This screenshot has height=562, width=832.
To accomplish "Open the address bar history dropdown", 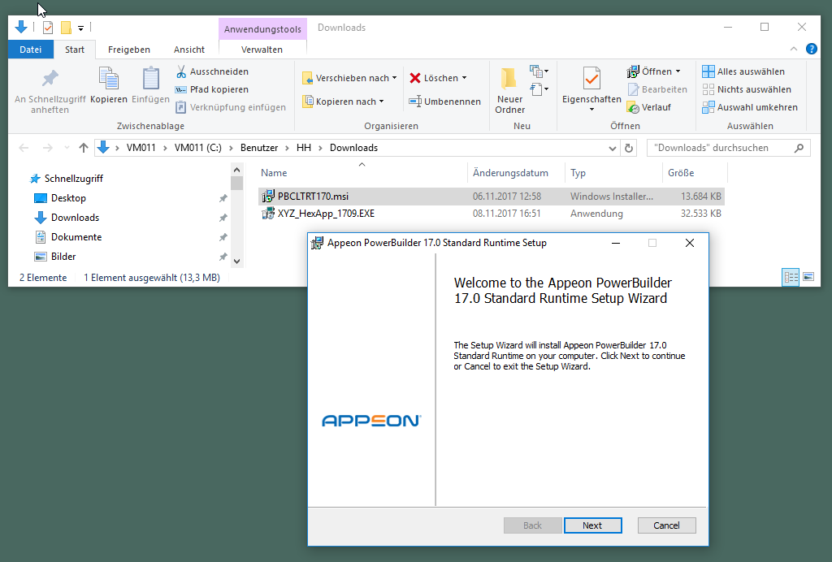I will (x=613, y=148).
